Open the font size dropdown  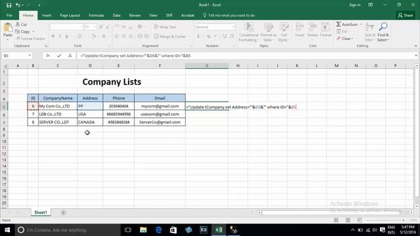coord(94,27)
